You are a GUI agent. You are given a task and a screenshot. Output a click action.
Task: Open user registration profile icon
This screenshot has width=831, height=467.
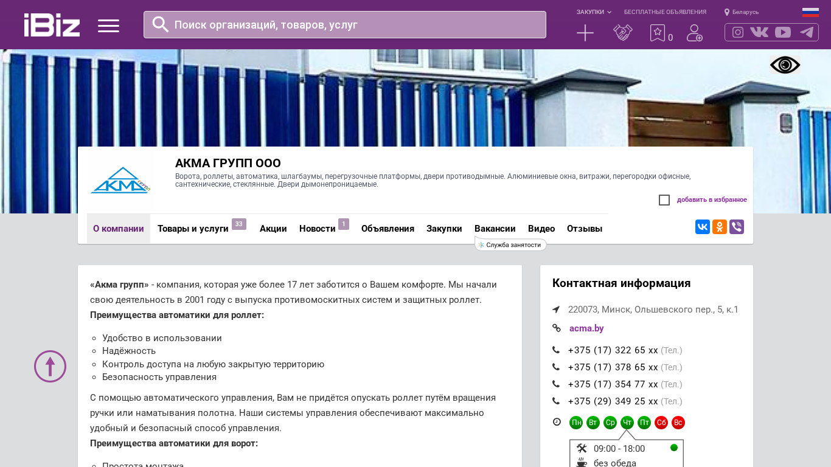coord(695,33)
